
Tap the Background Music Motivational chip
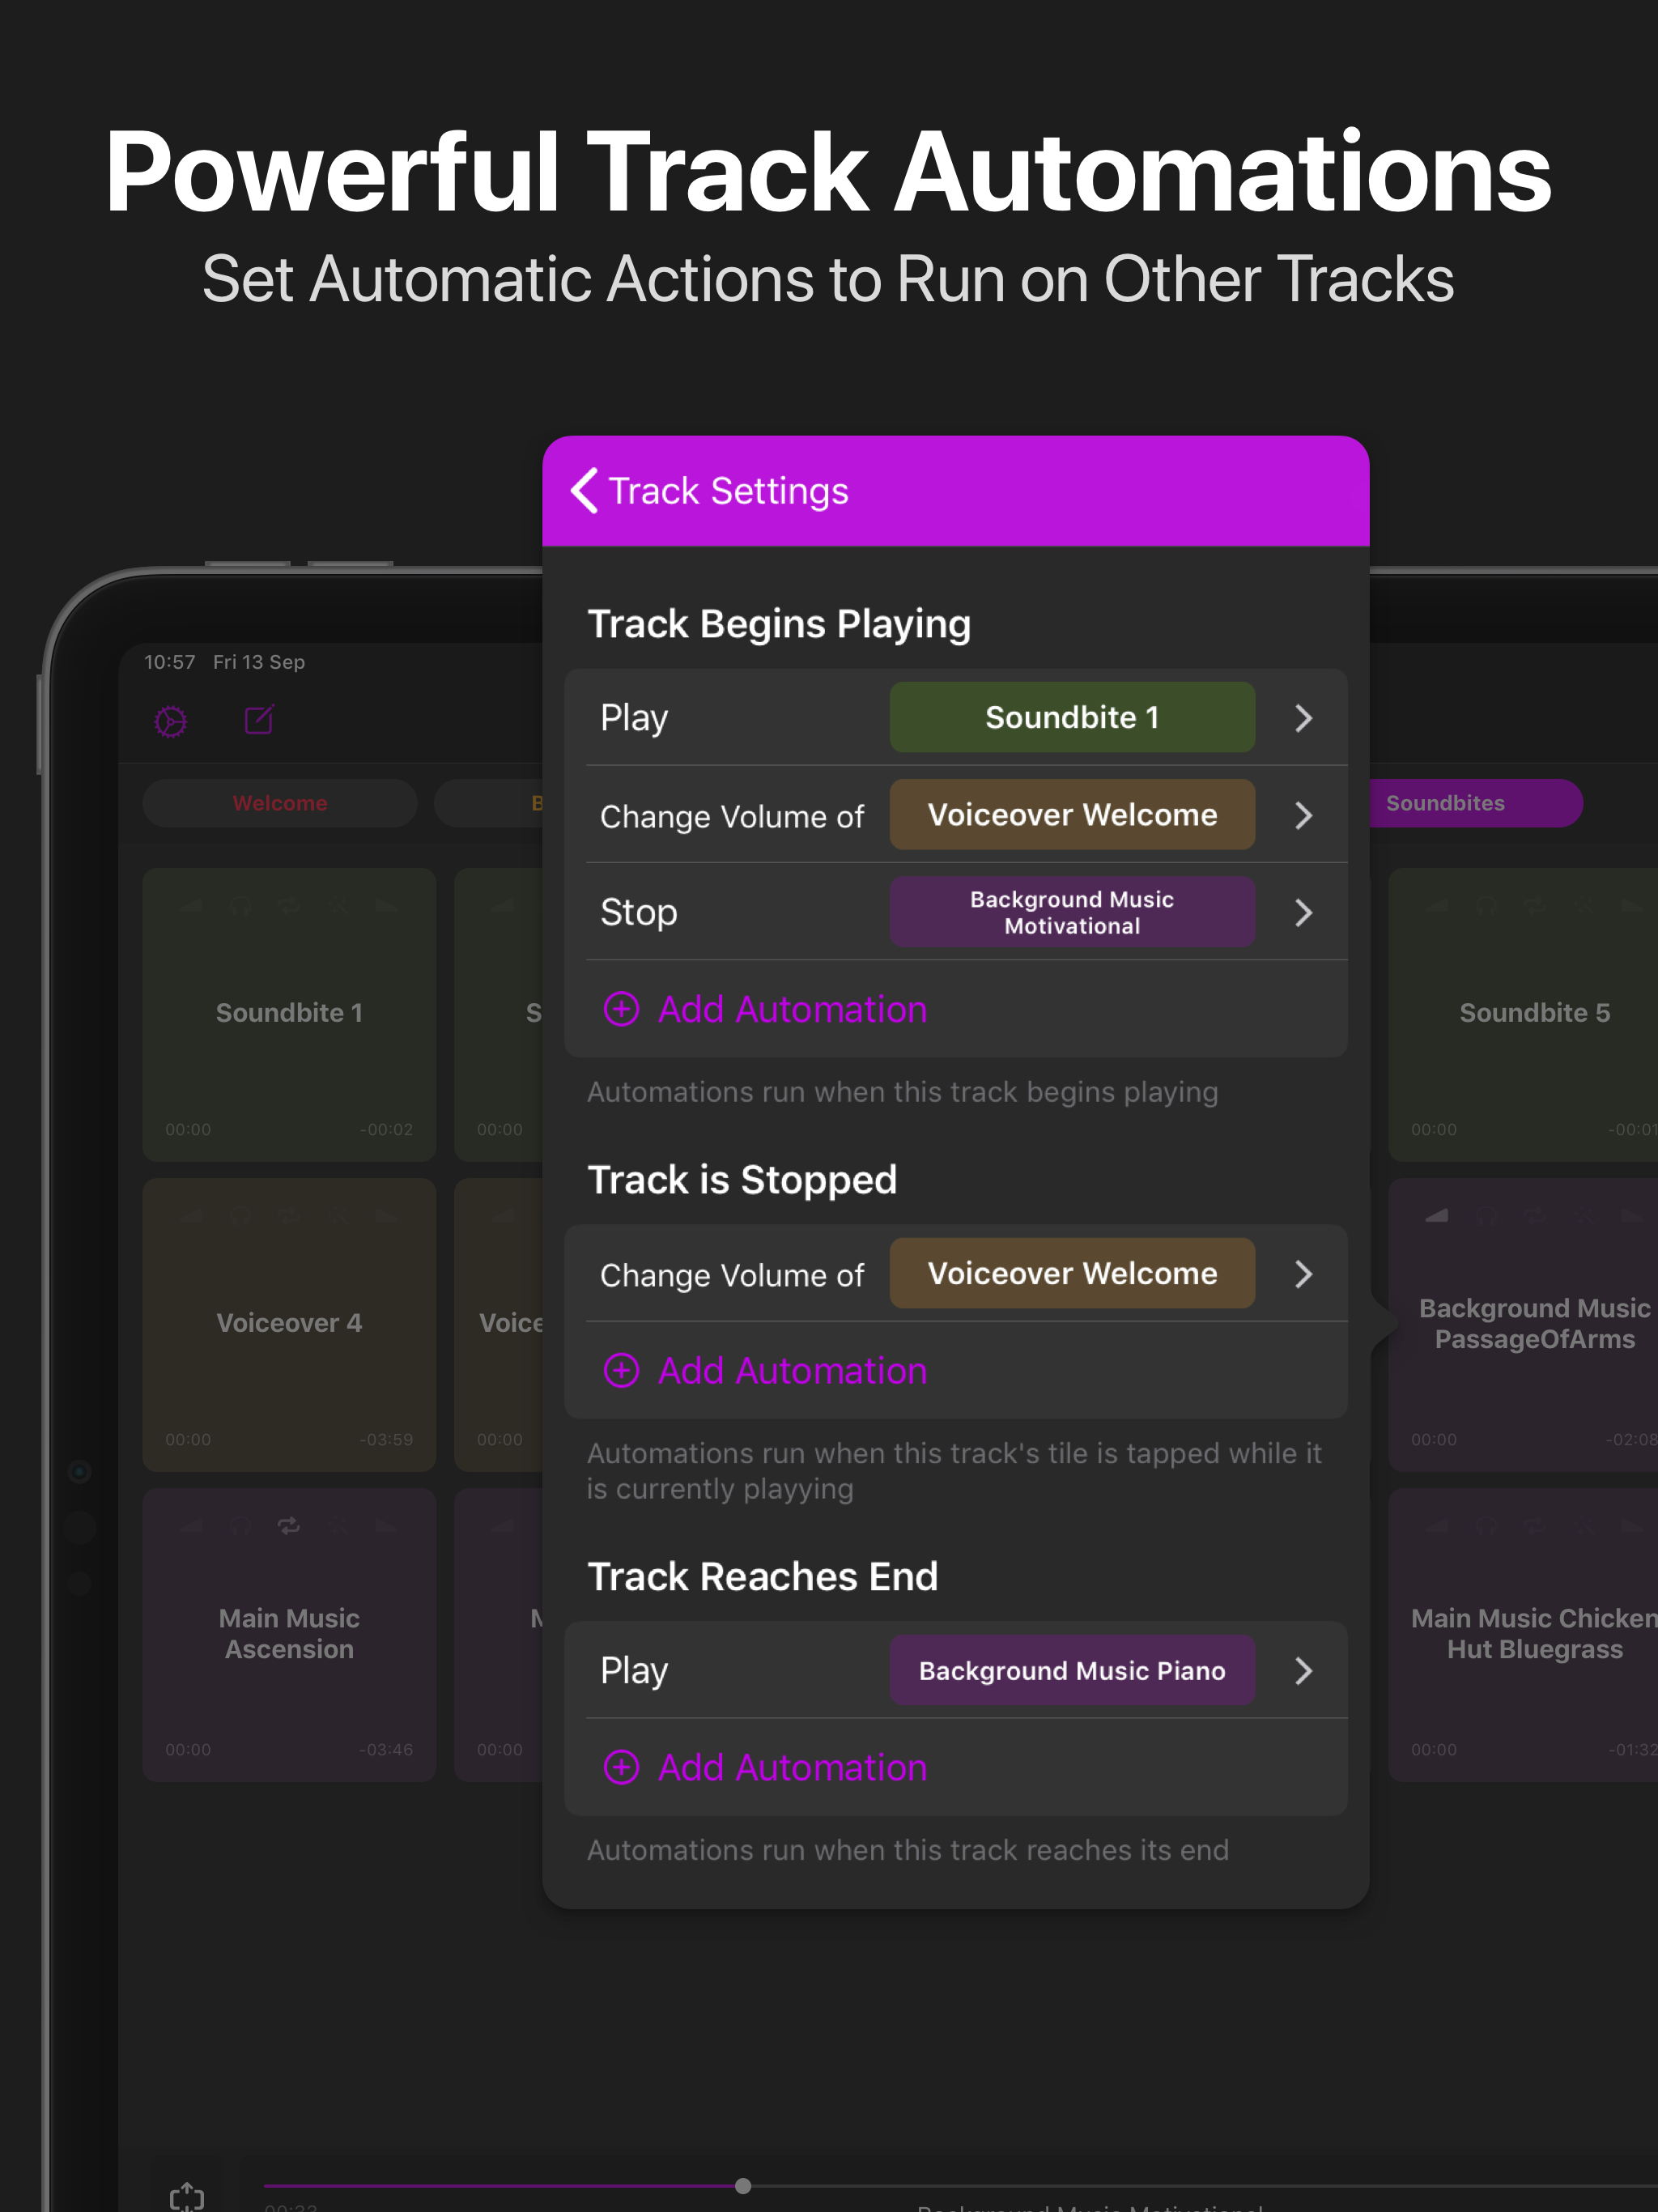(1072, 912)
